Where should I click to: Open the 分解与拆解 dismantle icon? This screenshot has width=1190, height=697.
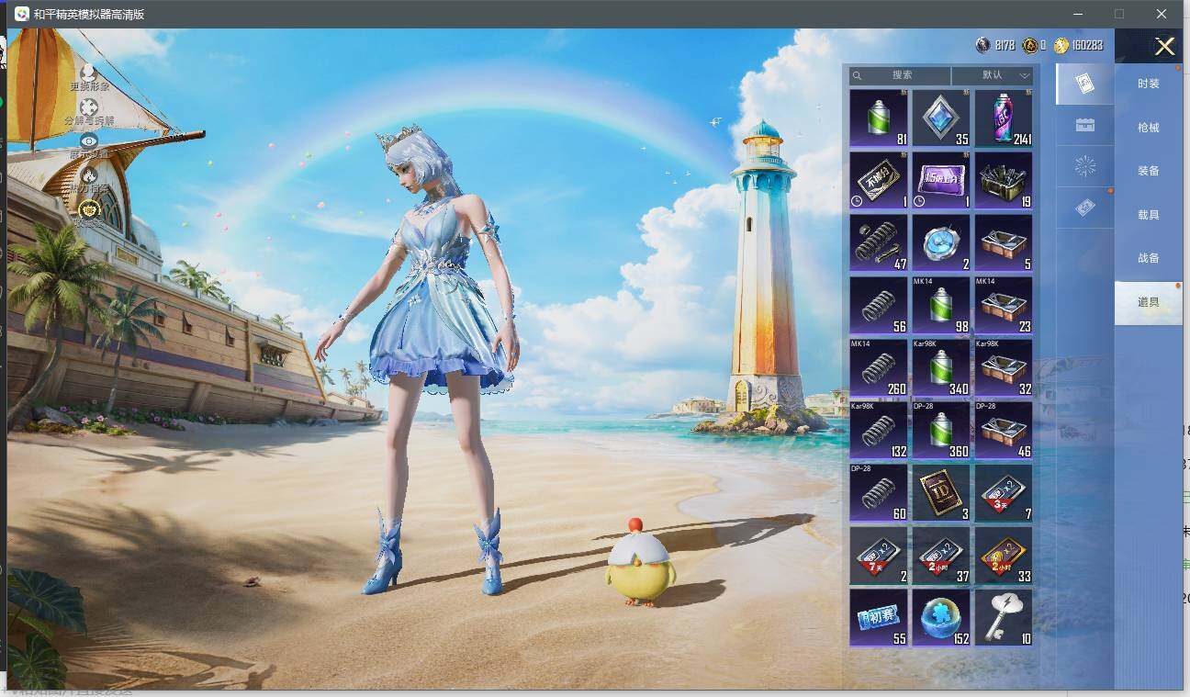click(89, 107)
